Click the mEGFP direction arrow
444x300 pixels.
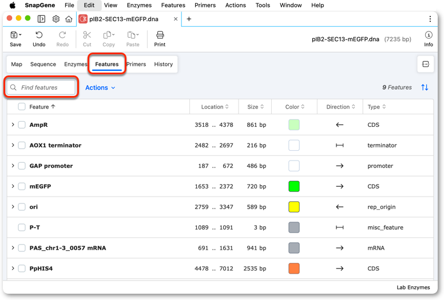339,186
